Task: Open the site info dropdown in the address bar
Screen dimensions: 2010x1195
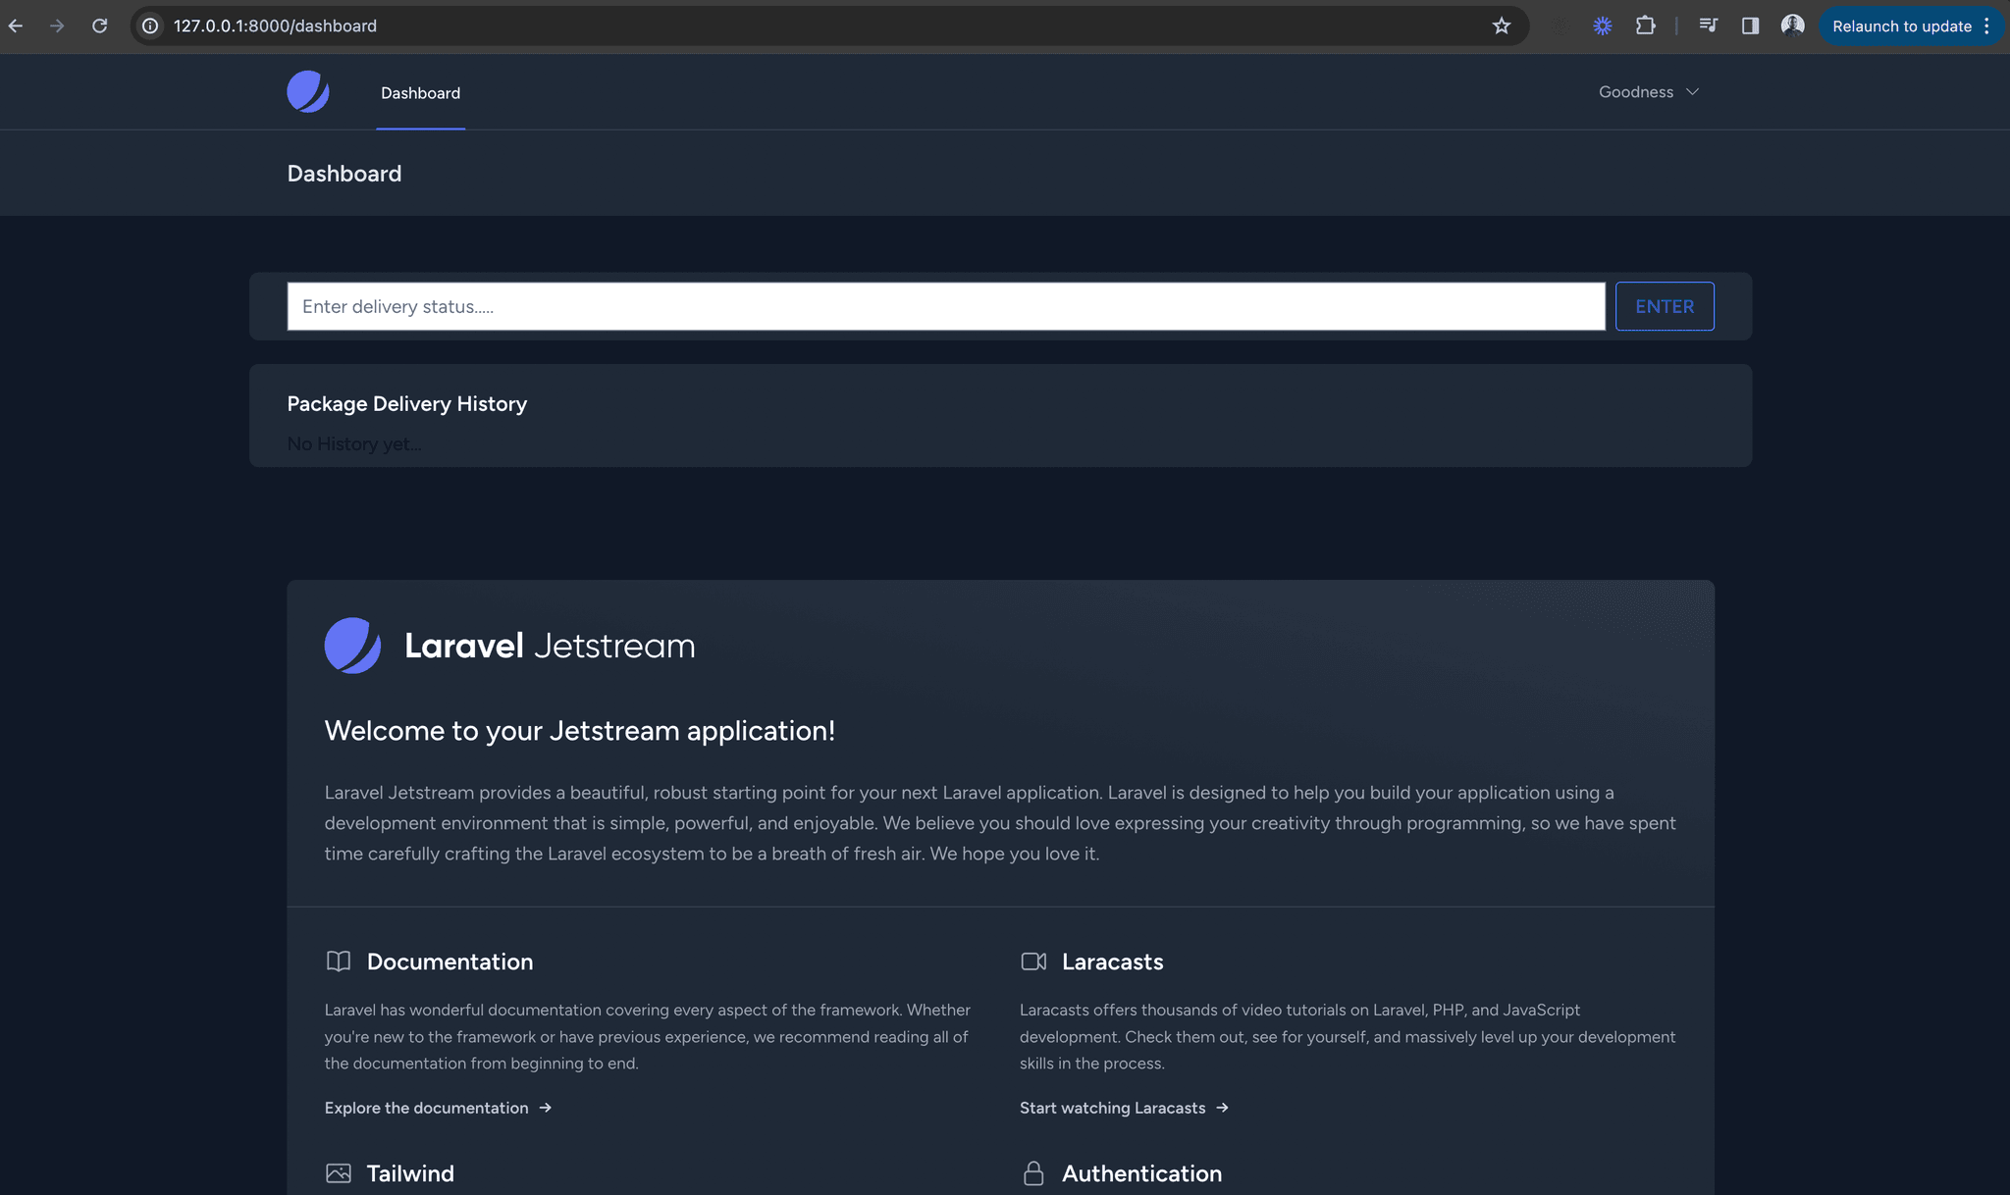Action: point(148,26)
